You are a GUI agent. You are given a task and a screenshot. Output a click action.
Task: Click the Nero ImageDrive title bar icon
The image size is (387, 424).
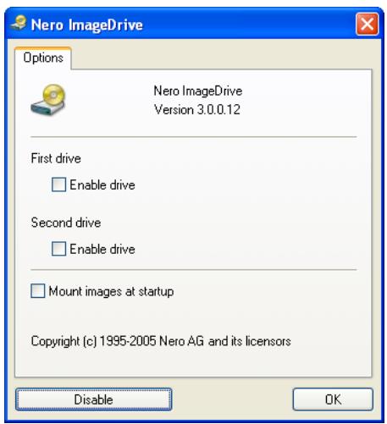point(19,24)
